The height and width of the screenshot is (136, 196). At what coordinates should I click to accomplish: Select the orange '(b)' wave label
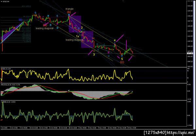click(x=69, y=12)
